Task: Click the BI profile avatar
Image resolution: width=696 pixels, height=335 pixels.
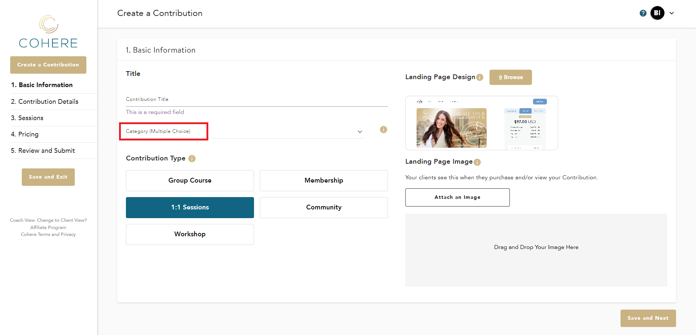Action: click(x=657, y=13)
